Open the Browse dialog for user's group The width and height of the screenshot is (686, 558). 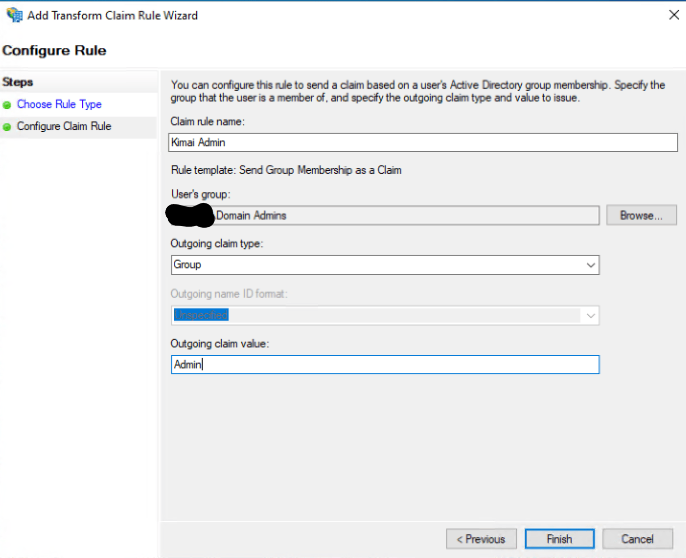641,215
